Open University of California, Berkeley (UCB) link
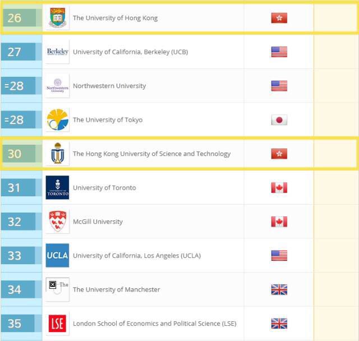Image resolution: width=359 pixels, height=341 pixels. point(130,52)
